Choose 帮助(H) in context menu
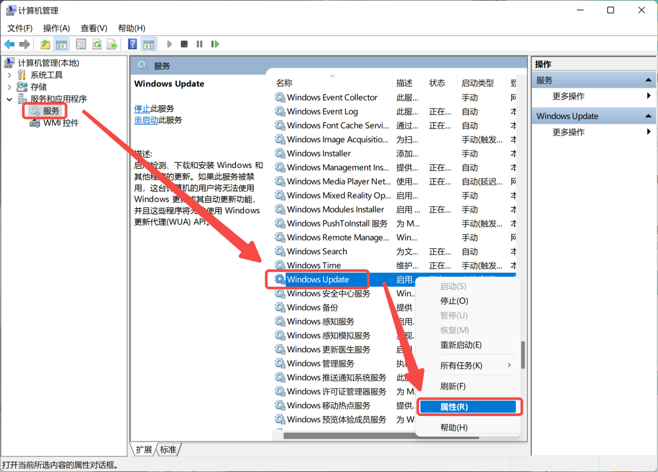 pos(469,428)
